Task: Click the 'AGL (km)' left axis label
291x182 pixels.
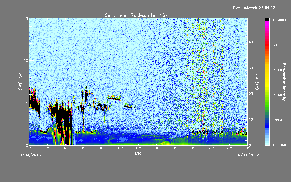Action: [x=20, y=82]
